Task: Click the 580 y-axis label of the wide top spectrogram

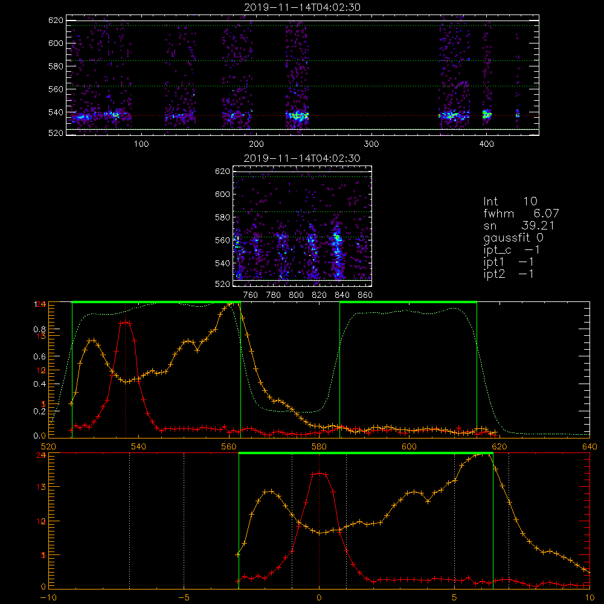Action: tap(56, 66)
